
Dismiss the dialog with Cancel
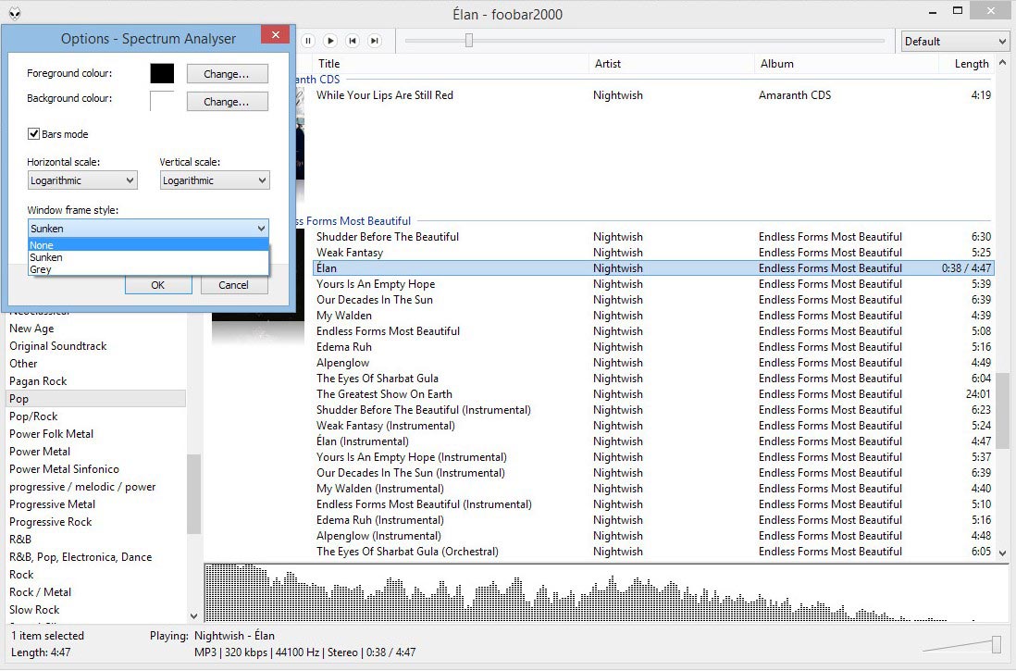pyautogui.click(x=234, y=285)
